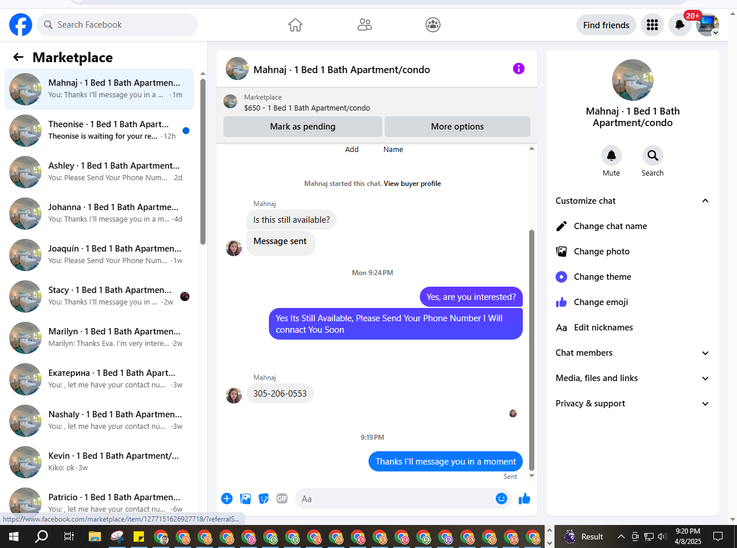Open Johanna conversation in list
Screen dimensions: 737x548
pyautogui.click(x=99, y=214)
